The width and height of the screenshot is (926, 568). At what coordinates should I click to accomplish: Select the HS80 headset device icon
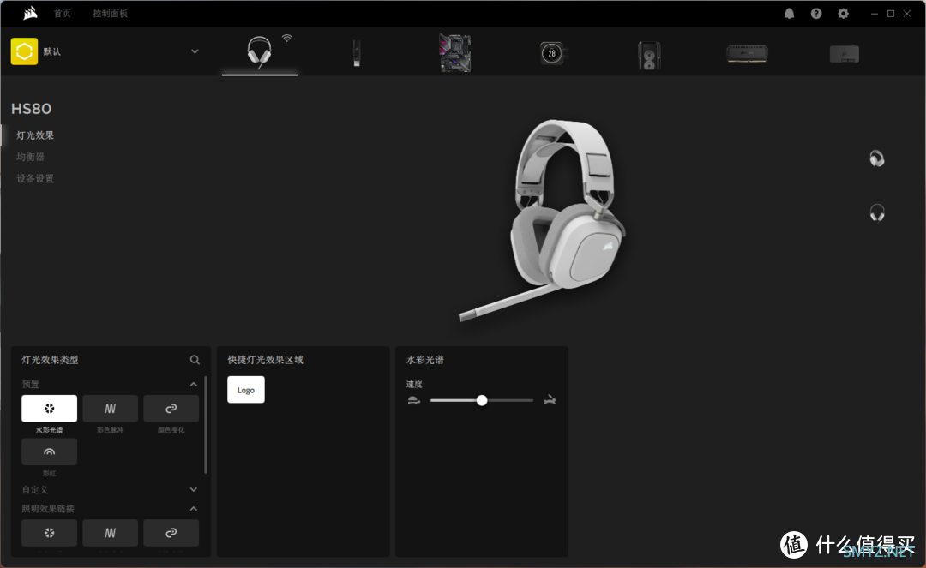click(259, 52)
